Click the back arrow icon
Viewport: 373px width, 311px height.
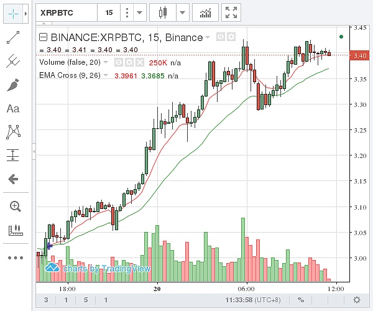tap(13, 179)
